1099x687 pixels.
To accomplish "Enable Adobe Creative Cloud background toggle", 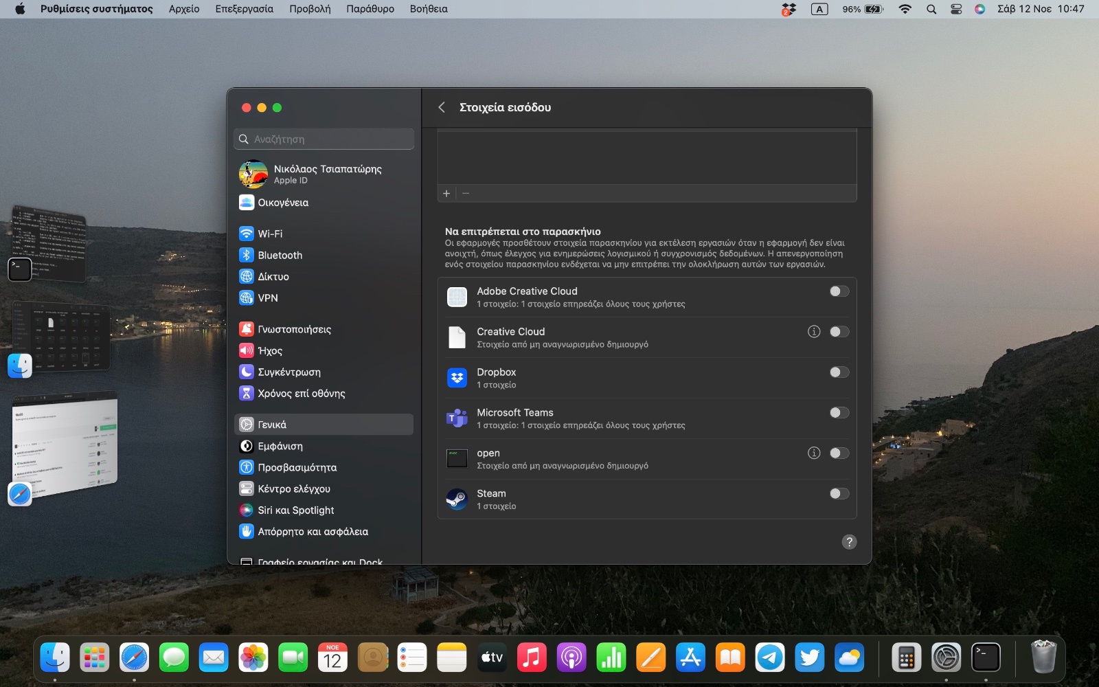I will 839,291.
